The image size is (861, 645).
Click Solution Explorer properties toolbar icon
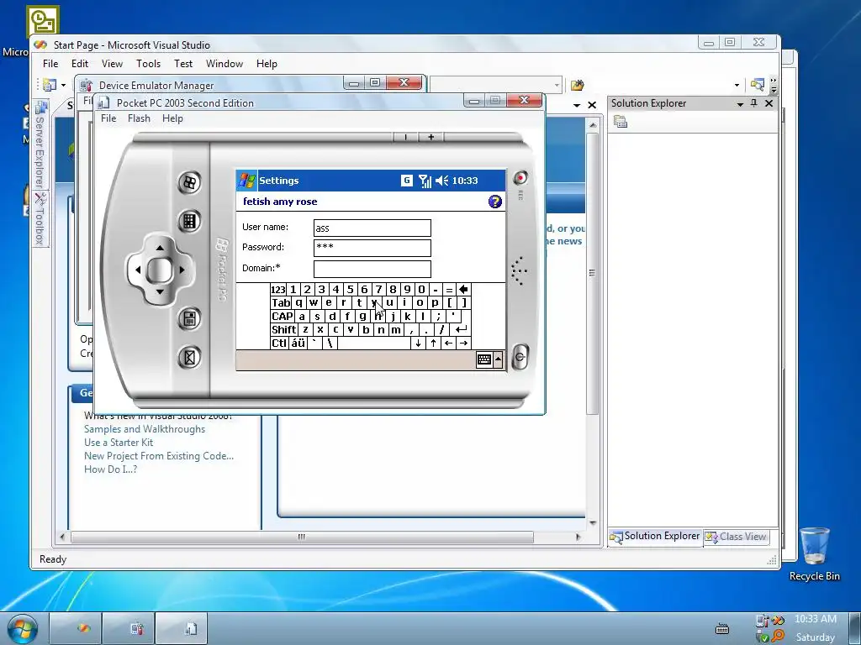(x=621, y=122)
